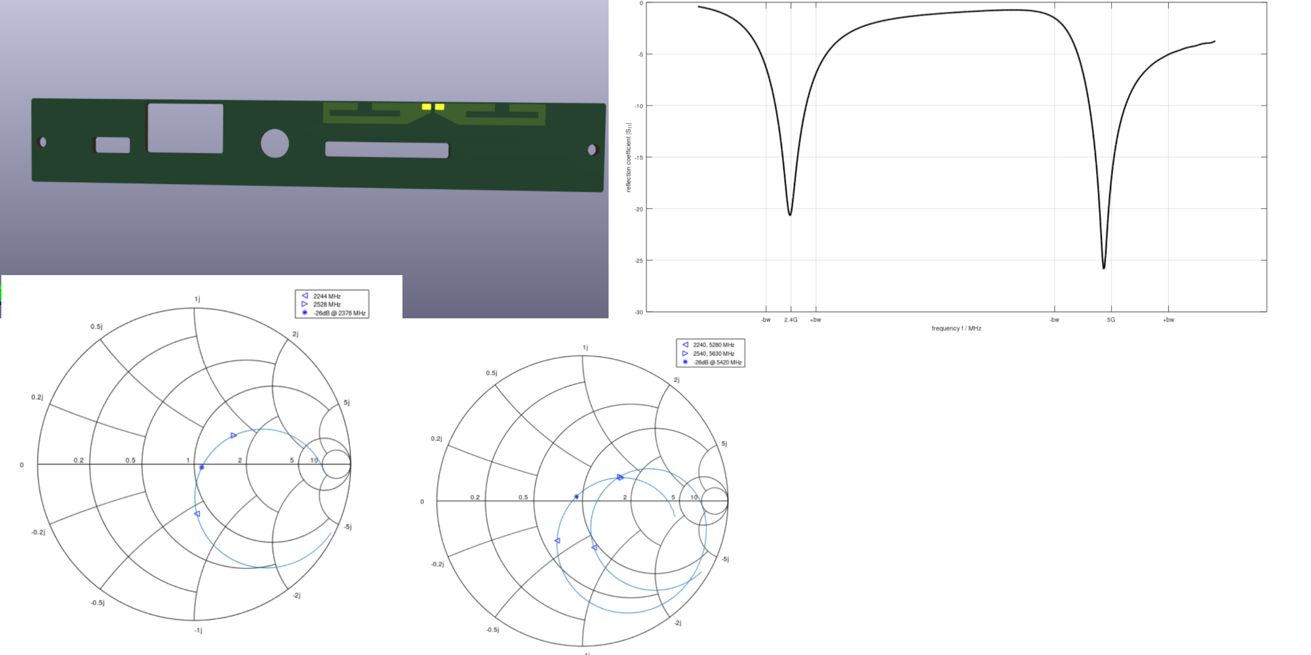Click the long horizontal slot in the PCB

[387, 150]
